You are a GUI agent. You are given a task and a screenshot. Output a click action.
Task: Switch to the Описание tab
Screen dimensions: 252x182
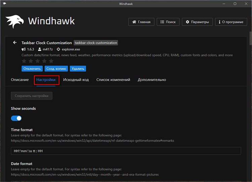(x=20, y=80)
